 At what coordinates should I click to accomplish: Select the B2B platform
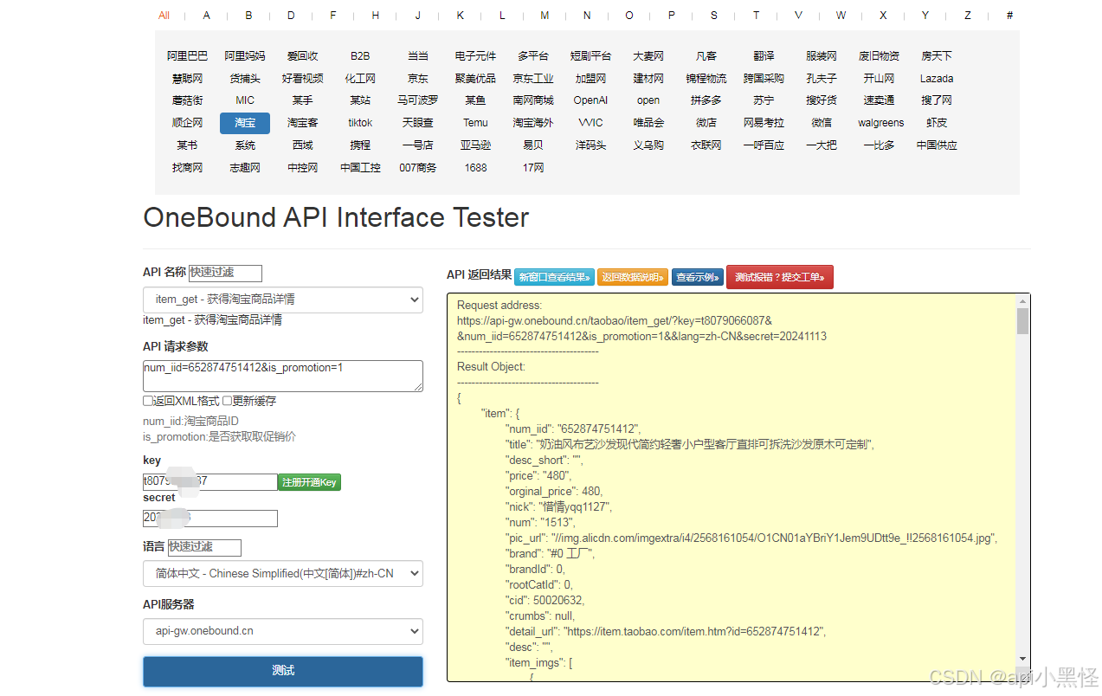(360, 56)
